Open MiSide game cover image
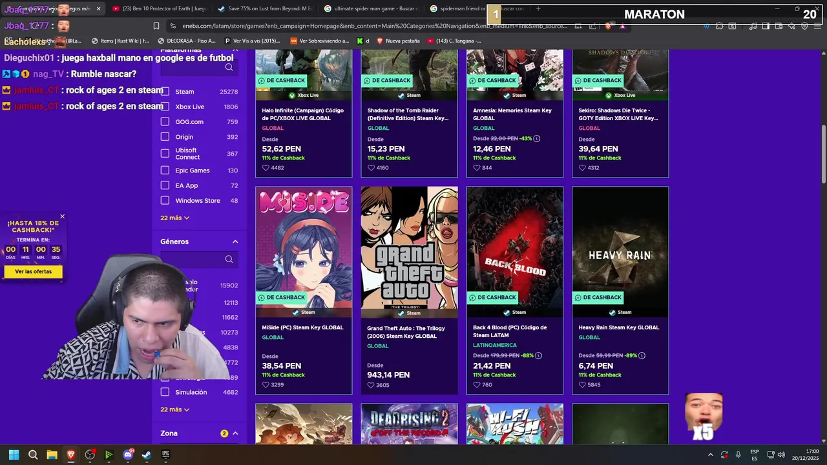Viewport: 827px width, 465px height. point(304,252)
